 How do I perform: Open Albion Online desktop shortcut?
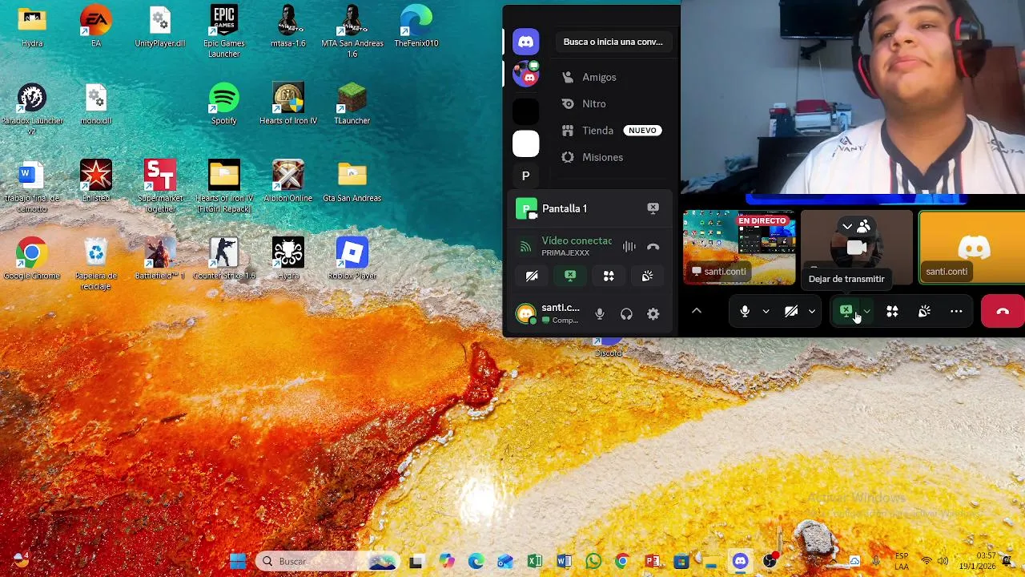tap(288, 181)
